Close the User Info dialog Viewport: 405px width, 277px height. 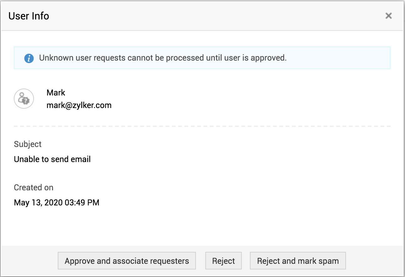[388, 16]
